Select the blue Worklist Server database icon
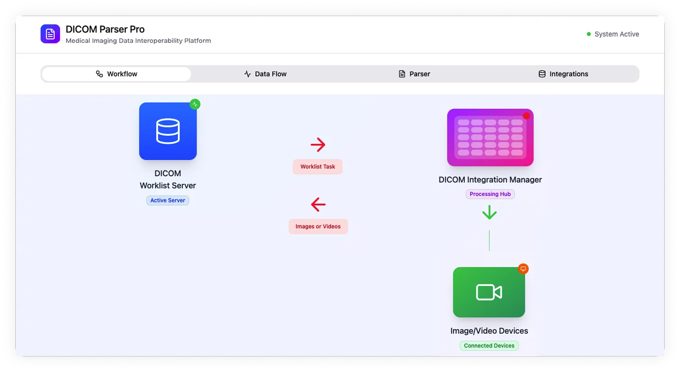 168,131
